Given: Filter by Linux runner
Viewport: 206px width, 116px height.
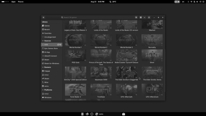Looking at the screenshot, I should click(x=51, y=75).
